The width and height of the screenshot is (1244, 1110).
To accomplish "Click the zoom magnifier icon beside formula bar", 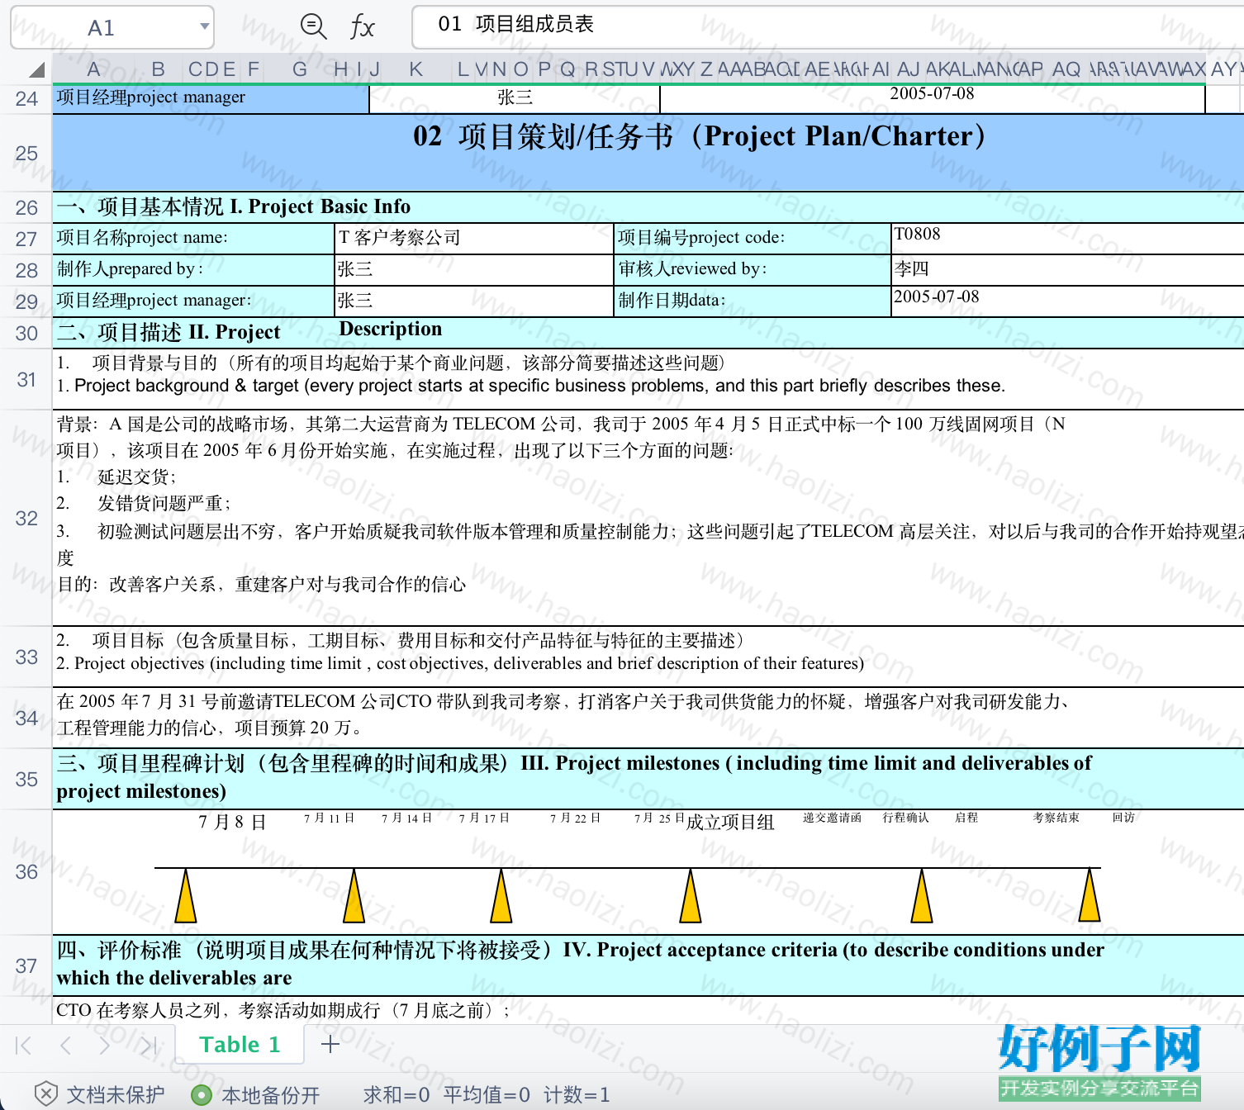I will pos(313,26).
